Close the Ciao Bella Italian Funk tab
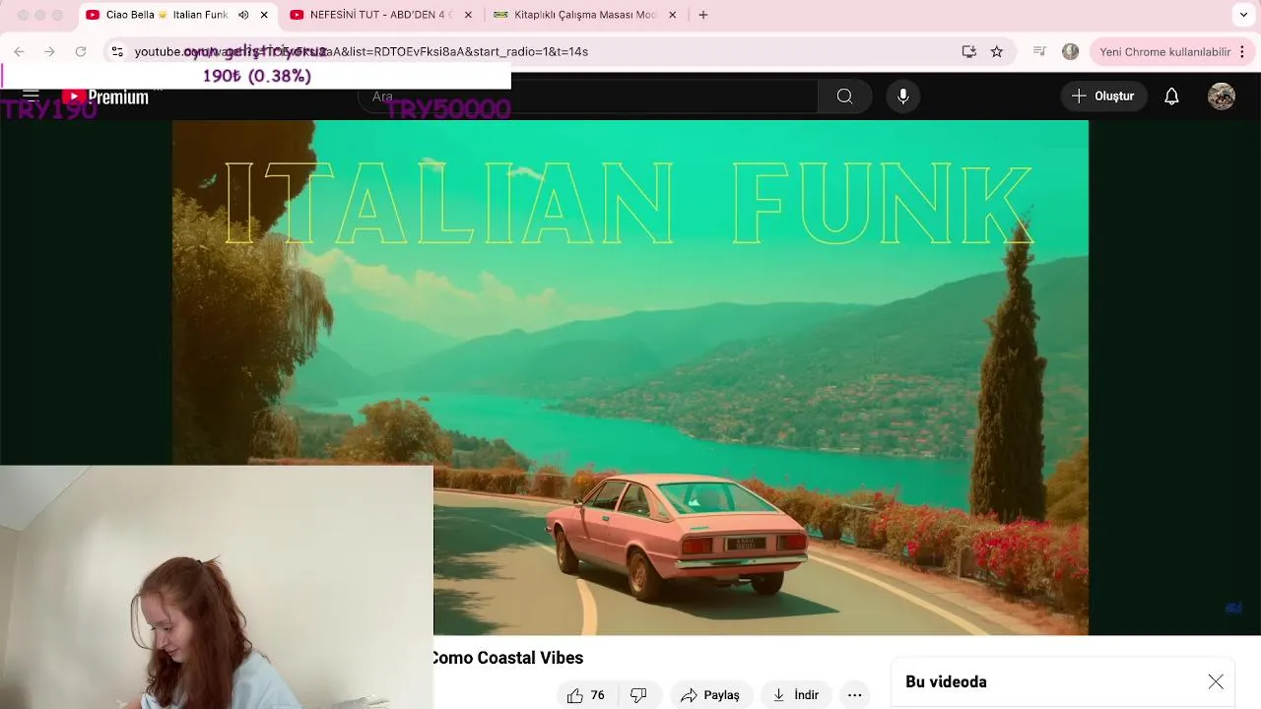 coord(264,15)
